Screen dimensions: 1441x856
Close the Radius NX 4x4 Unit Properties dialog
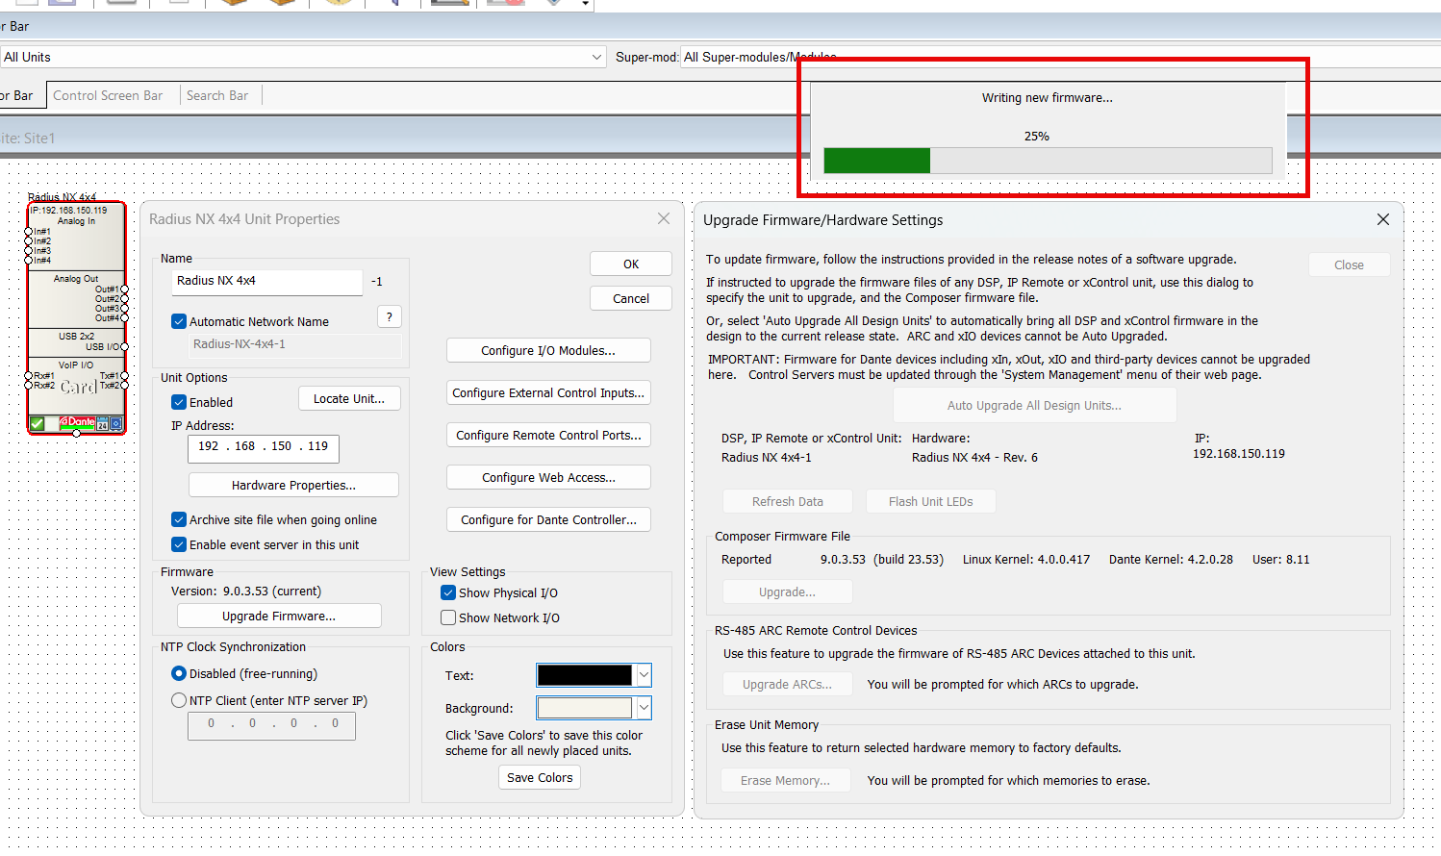(664, 219)
